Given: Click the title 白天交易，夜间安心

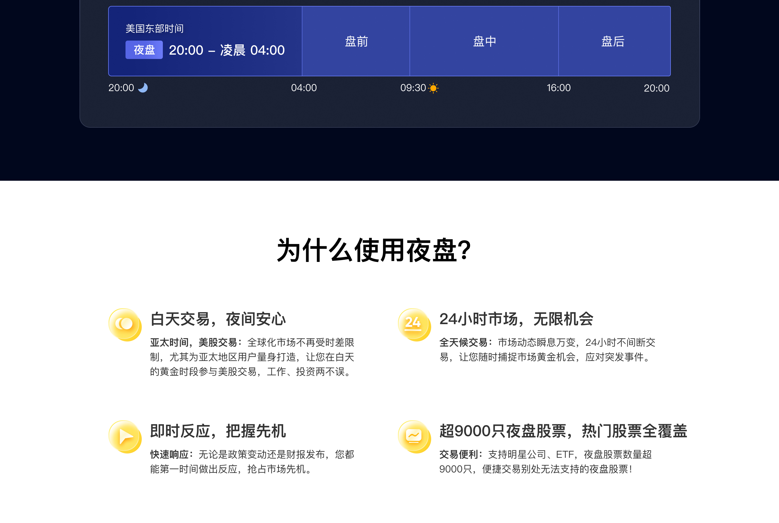Looking at the screenshot, I should (x=218, y=319).
